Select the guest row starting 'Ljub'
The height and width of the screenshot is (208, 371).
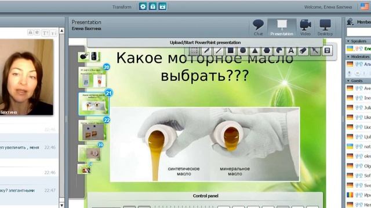358,136
